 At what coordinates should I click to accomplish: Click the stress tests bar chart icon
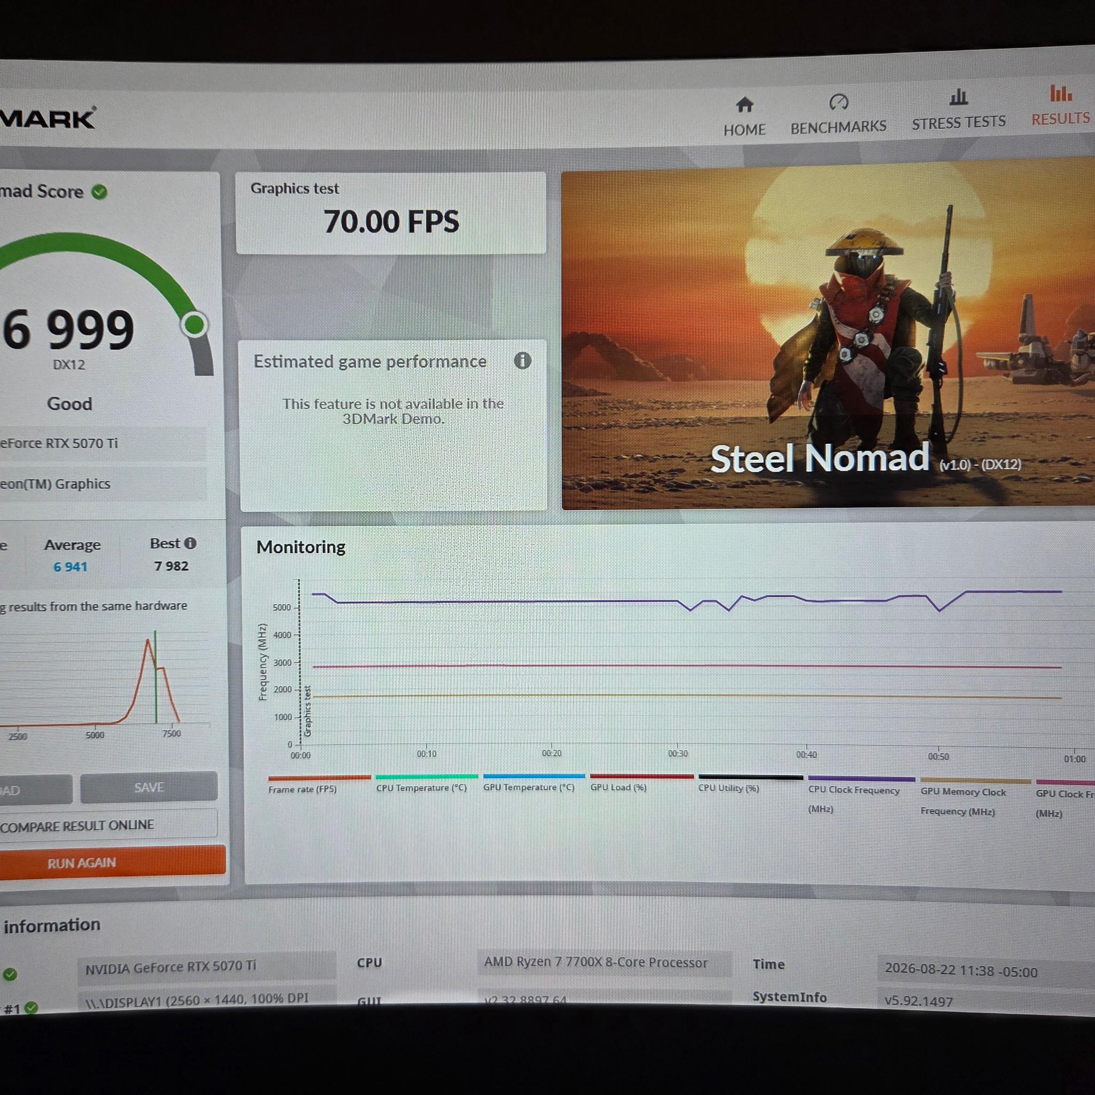click(959, 97)
